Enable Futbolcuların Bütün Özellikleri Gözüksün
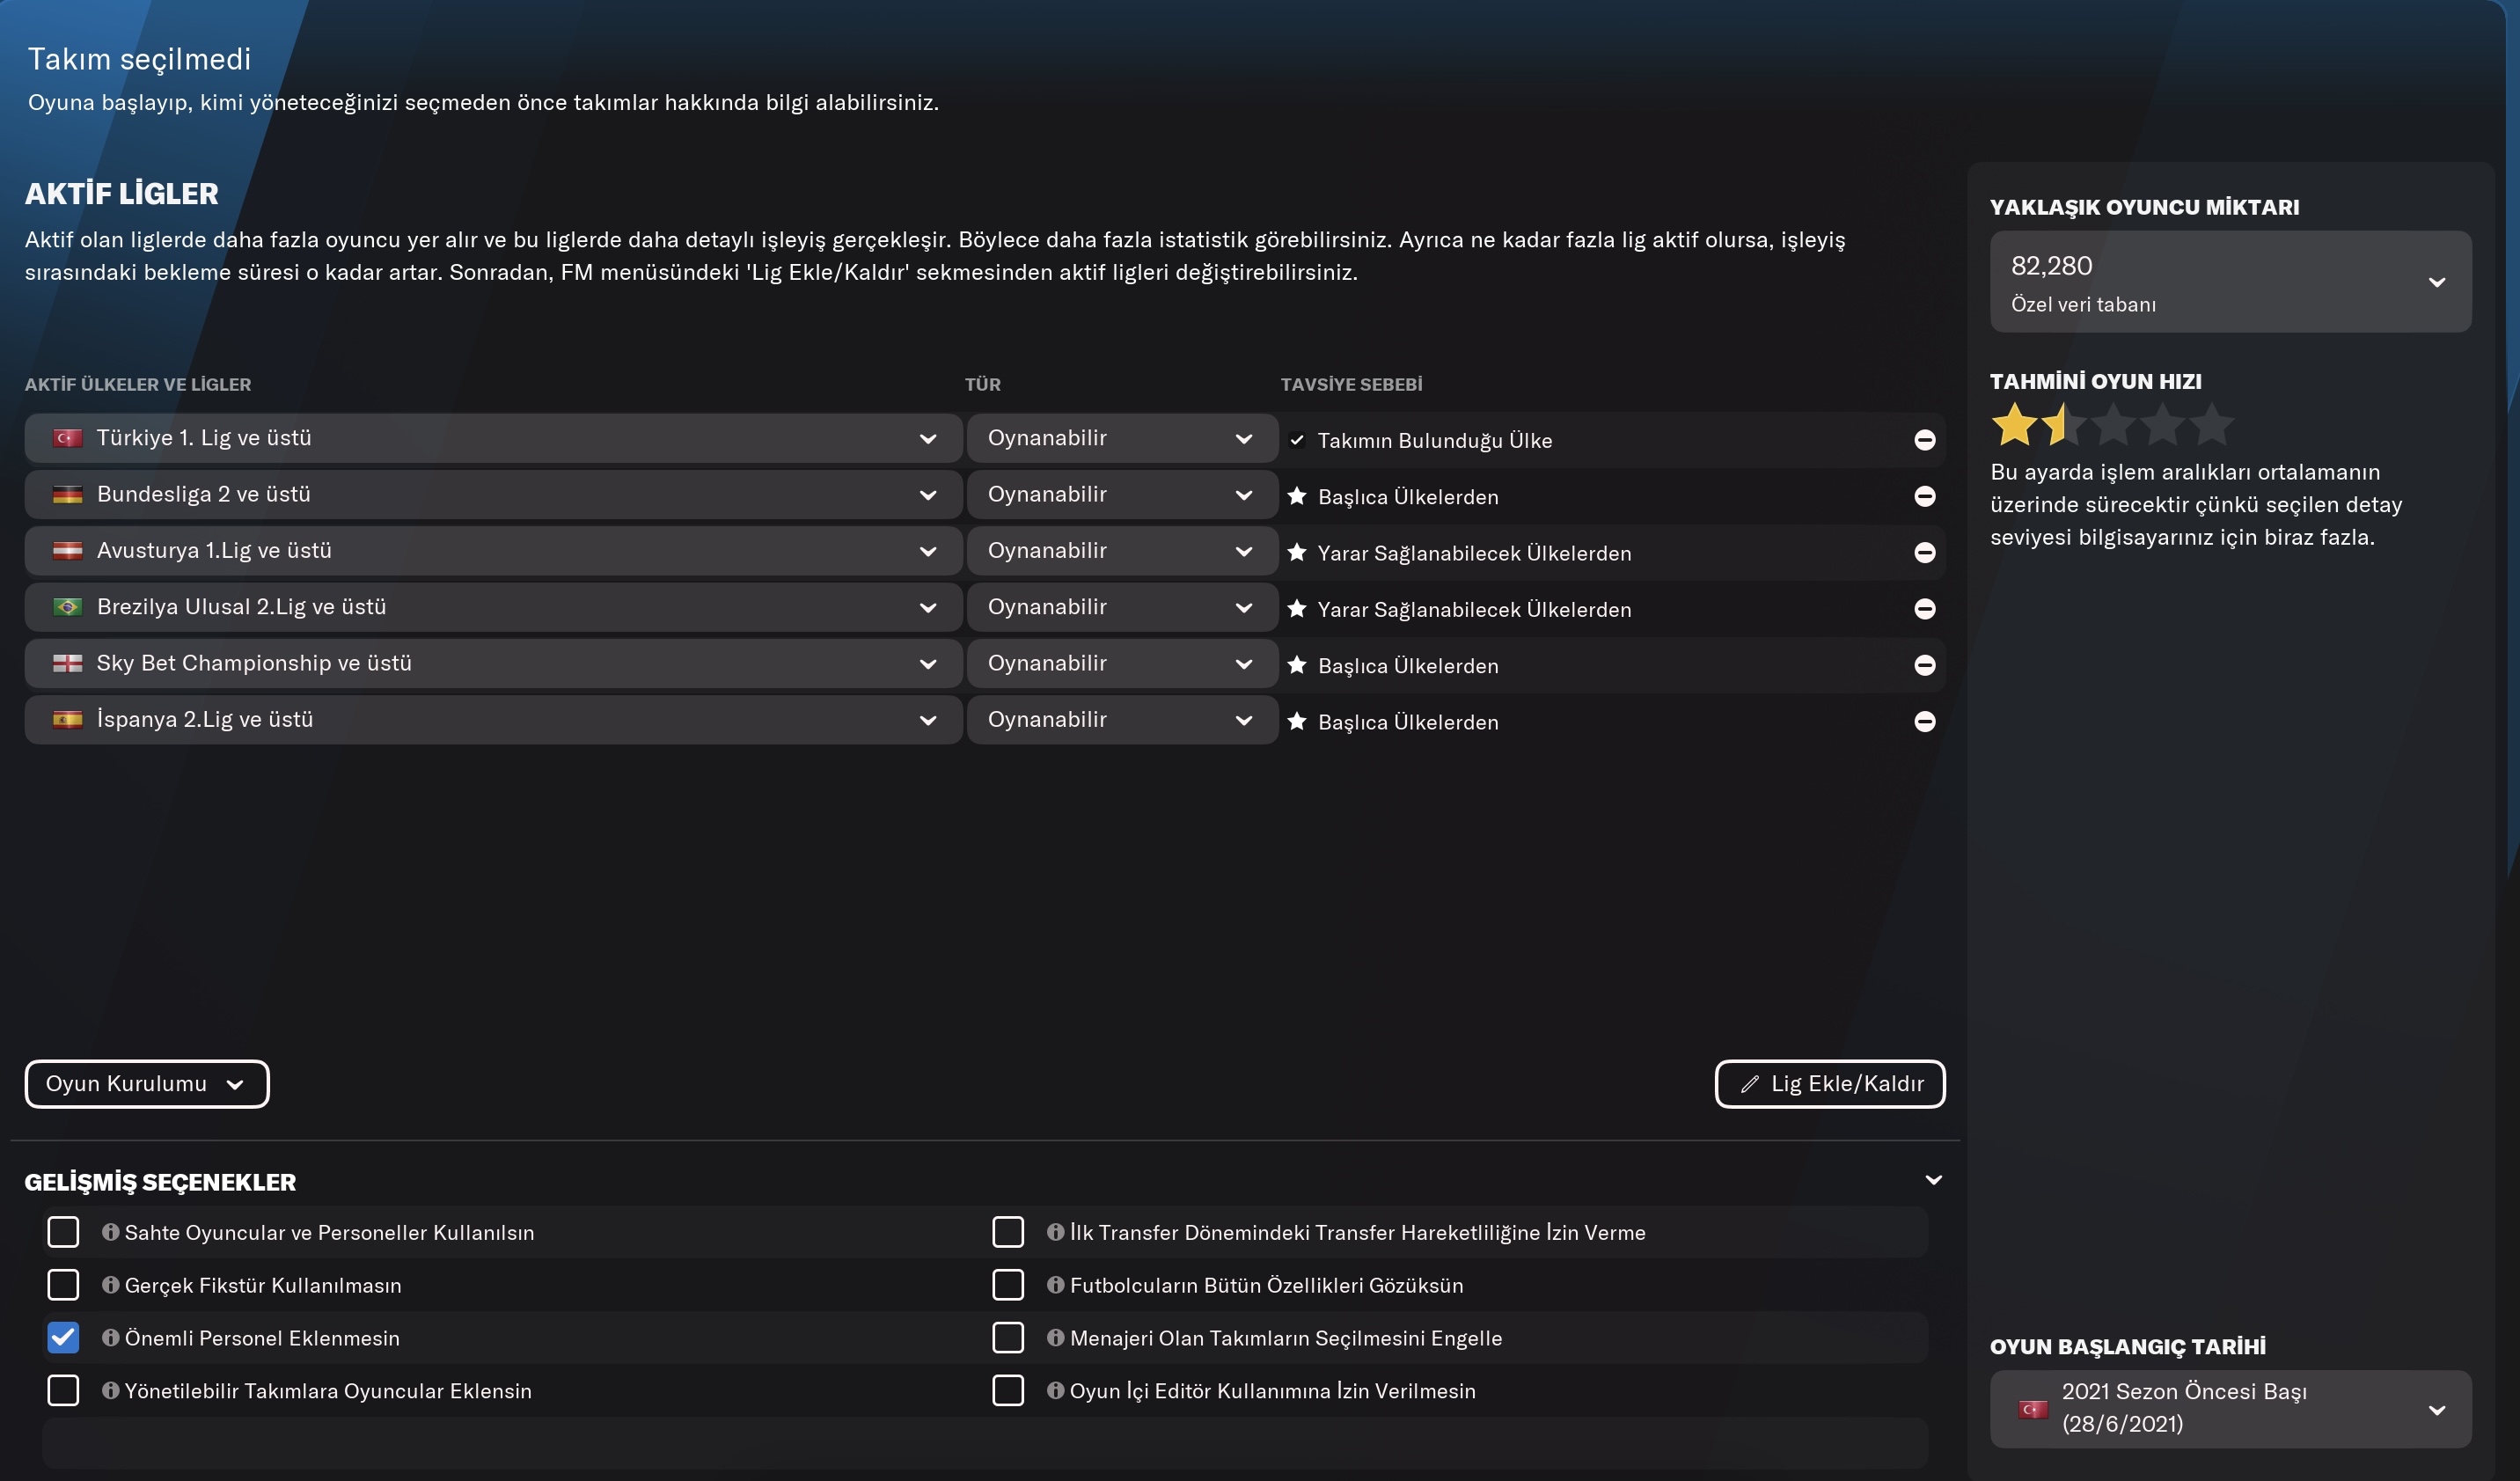 pos(1008,1285)
